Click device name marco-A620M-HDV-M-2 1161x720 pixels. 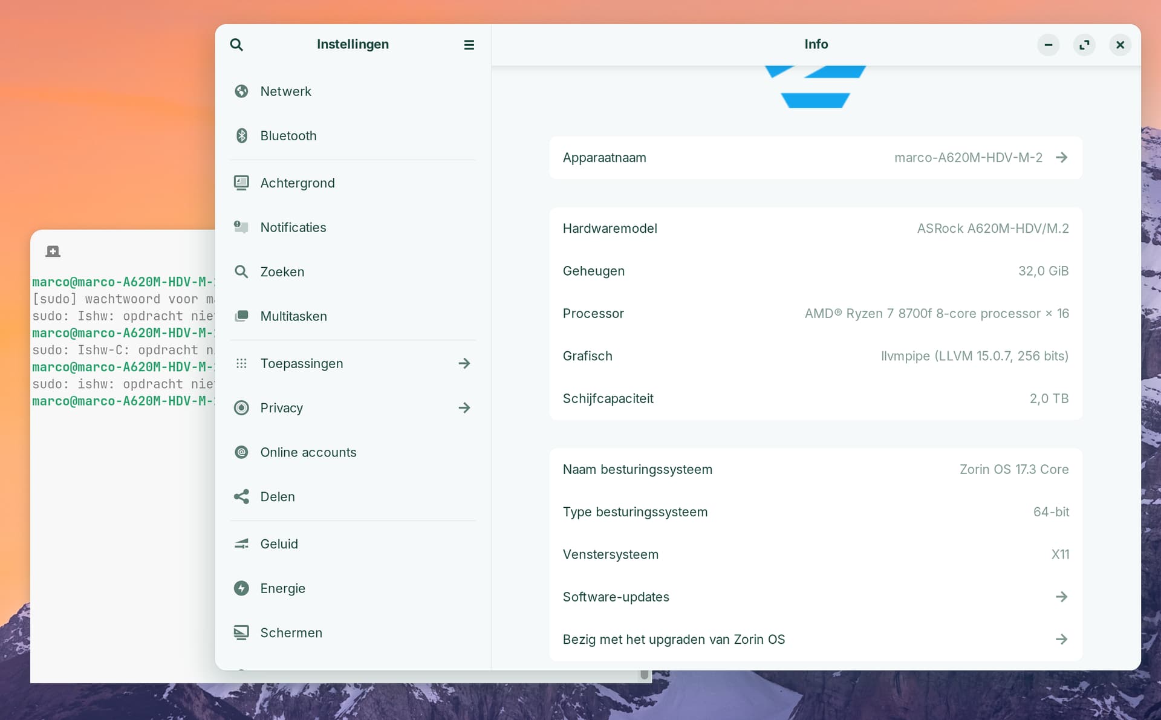click(968, 157)
